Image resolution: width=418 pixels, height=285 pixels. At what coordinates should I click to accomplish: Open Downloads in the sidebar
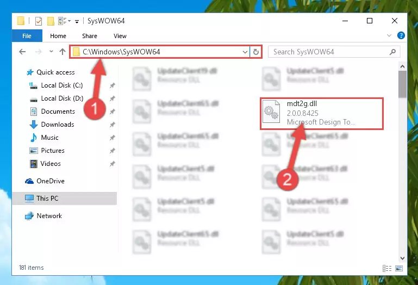(58, 125)
